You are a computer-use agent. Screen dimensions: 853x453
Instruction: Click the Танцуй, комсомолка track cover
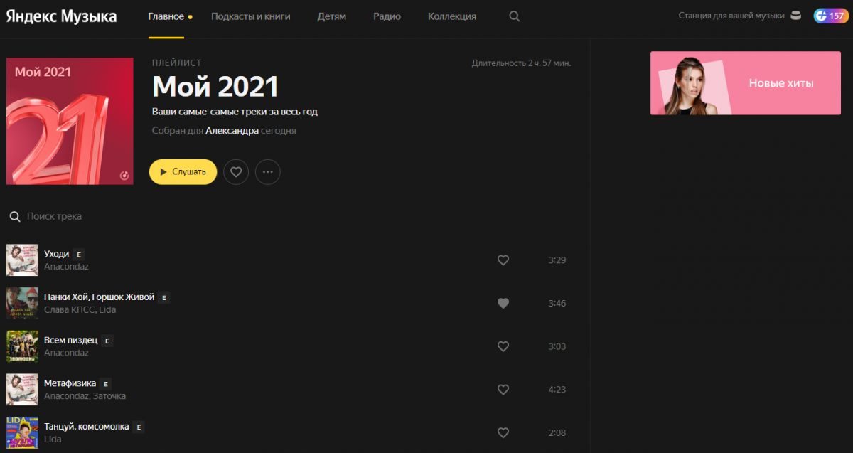[x=22, y=432]
